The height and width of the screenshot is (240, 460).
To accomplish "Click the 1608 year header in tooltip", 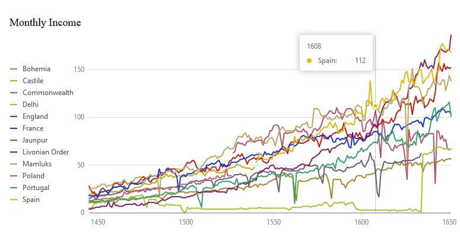I will [x=314, y=46].
